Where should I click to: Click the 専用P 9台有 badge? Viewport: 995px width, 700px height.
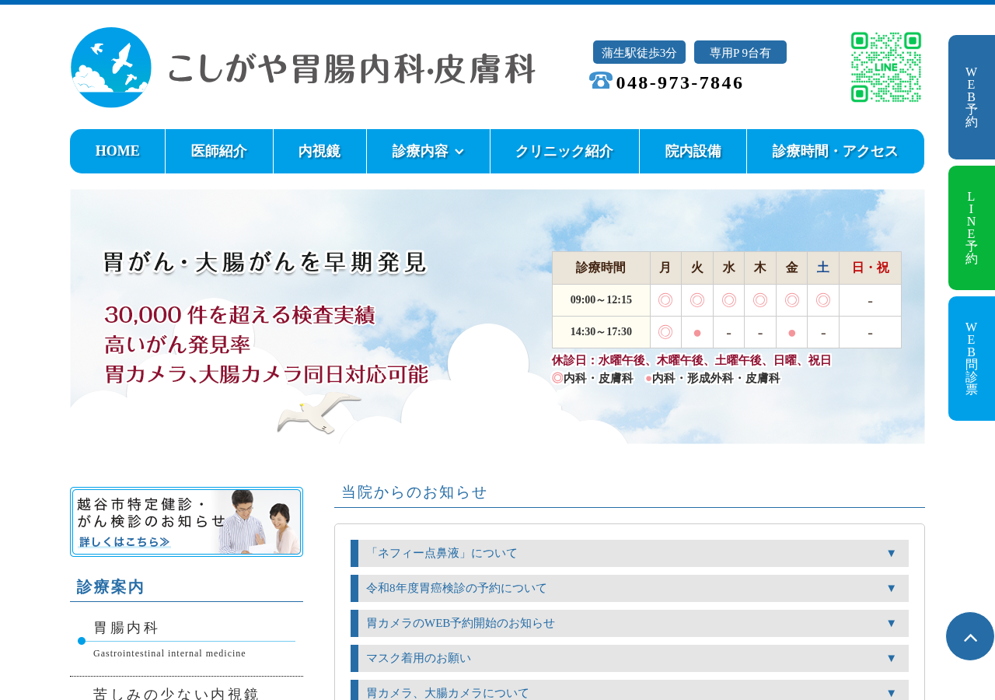[740, 52]
